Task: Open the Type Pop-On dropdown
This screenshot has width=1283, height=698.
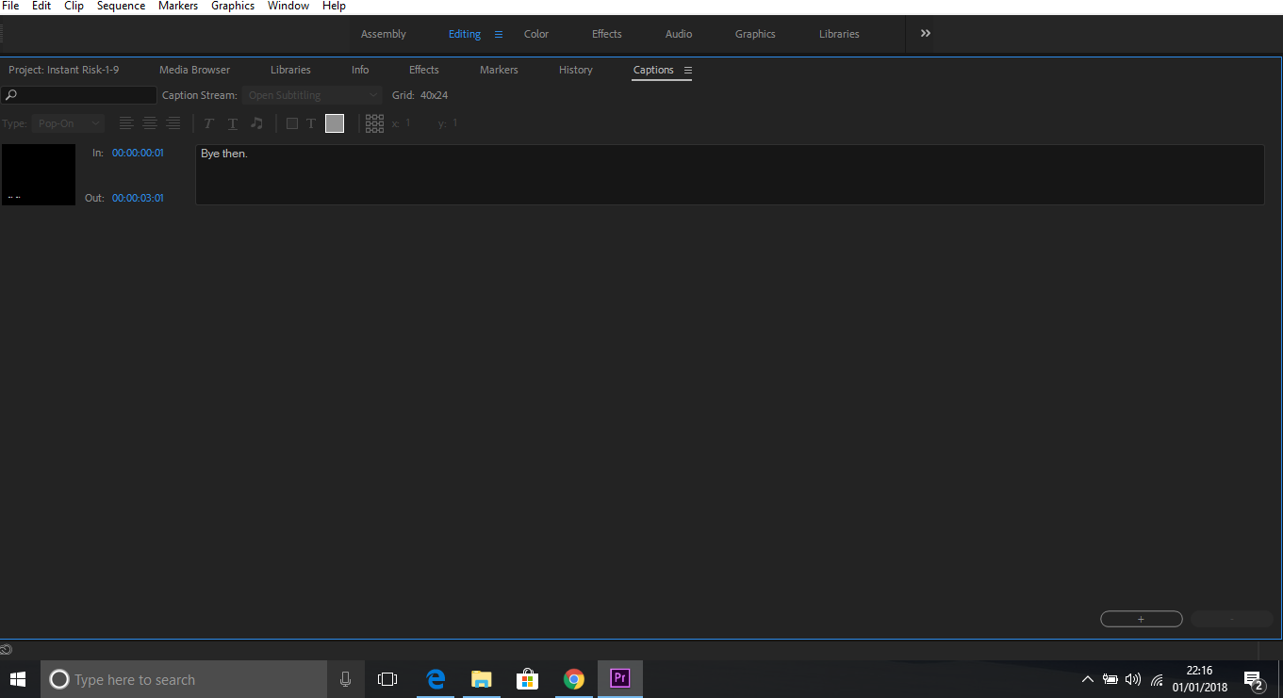Action: (x=68, y=123)
